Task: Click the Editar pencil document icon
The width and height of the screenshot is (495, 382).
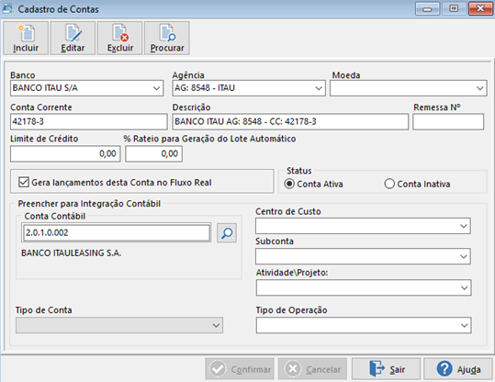Action: click(73, 33)
